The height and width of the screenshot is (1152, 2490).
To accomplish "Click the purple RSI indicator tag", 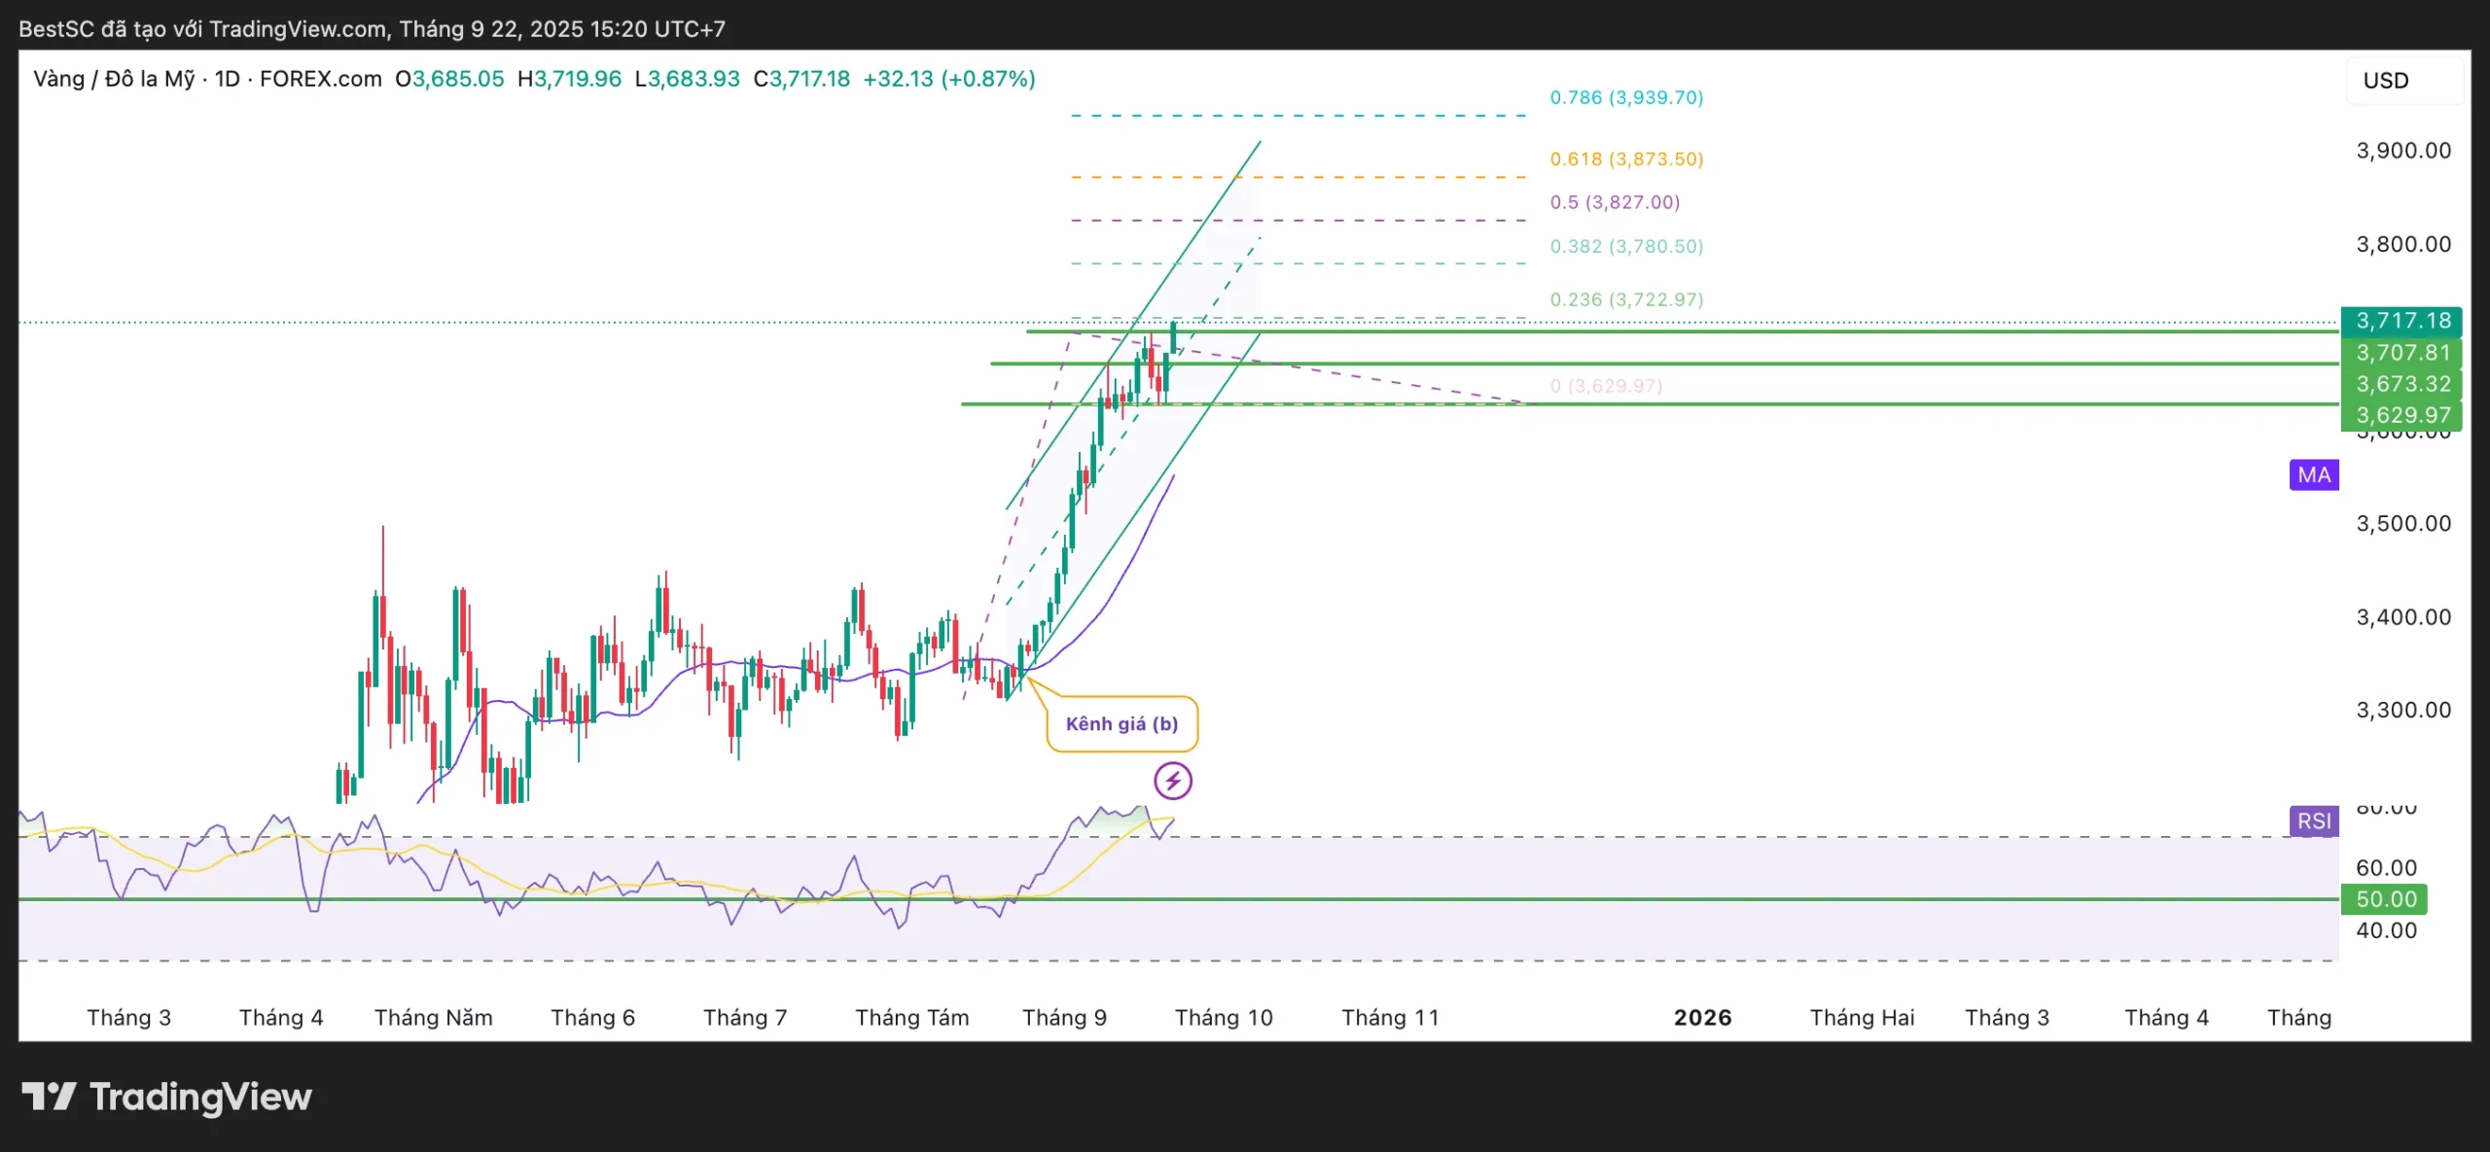I will point(2314,820).
